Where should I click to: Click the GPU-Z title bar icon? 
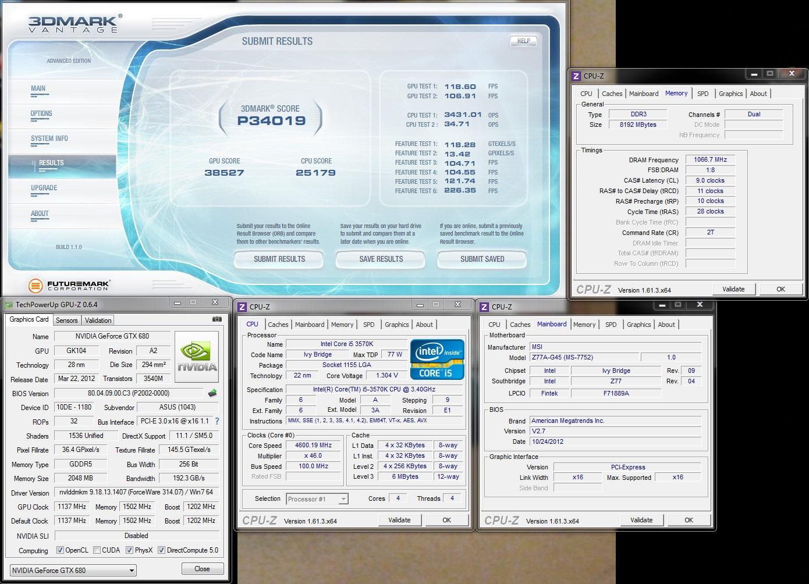pos(9,304)
